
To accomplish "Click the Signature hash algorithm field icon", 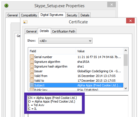I will pyautogui.click(x=32, y=66).
